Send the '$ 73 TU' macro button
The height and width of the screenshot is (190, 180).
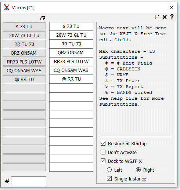click(24, 26)
